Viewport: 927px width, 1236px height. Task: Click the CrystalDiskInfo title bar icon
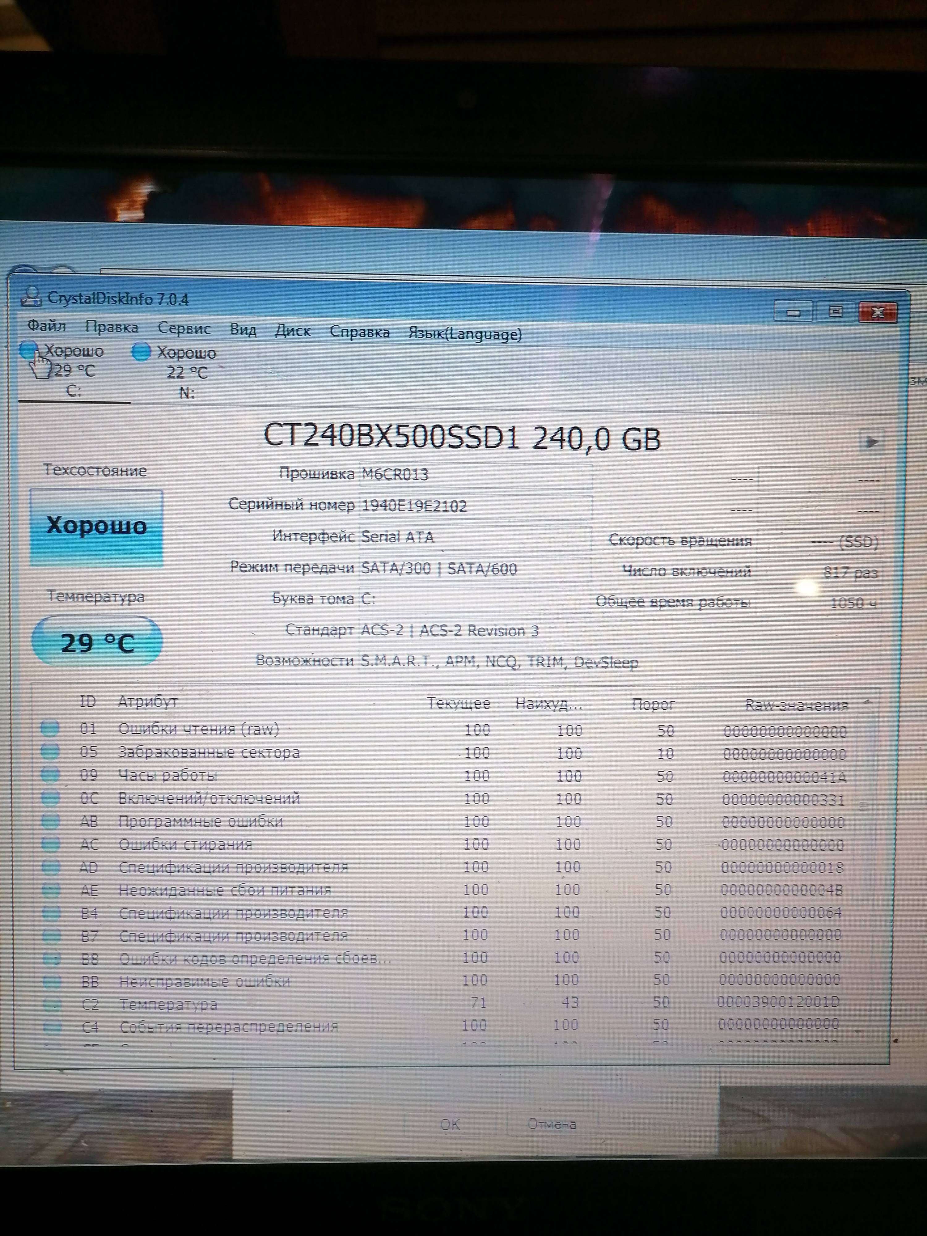click(x=31, y=297)
